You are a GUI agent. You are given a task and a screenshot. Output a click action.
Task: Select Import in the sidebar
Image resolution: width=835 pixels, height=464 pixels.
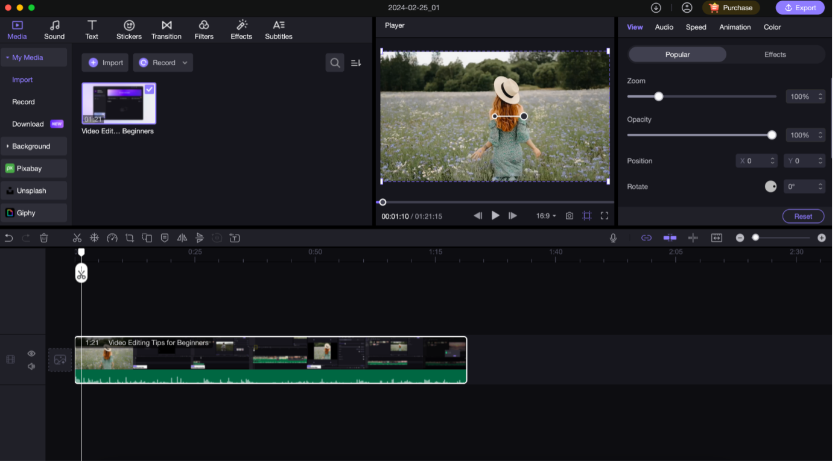click(x=23, y=80)
